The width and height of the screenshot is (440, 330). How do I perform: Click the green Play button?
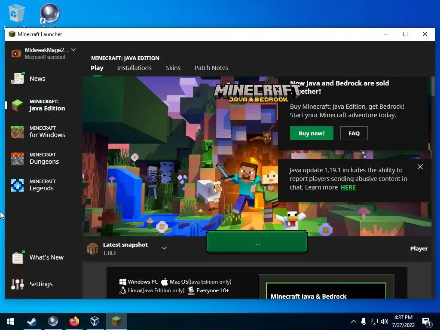pos(257,242)
